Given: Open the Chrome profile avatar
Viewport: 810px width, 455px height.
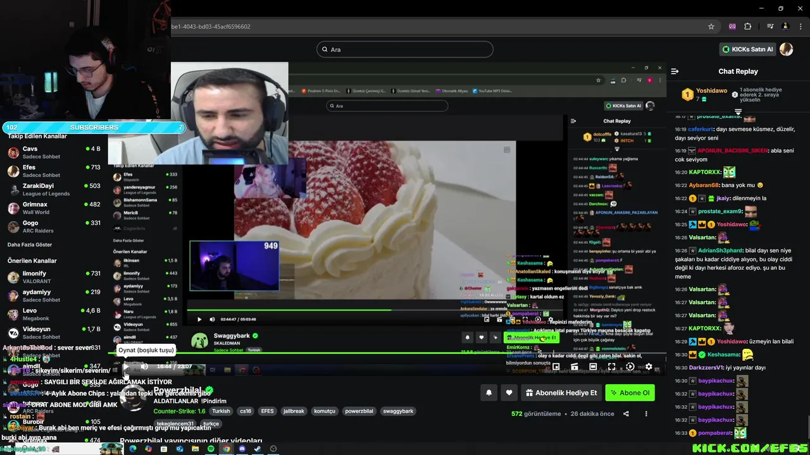Looking at the screenshot, I should point(785,27).
